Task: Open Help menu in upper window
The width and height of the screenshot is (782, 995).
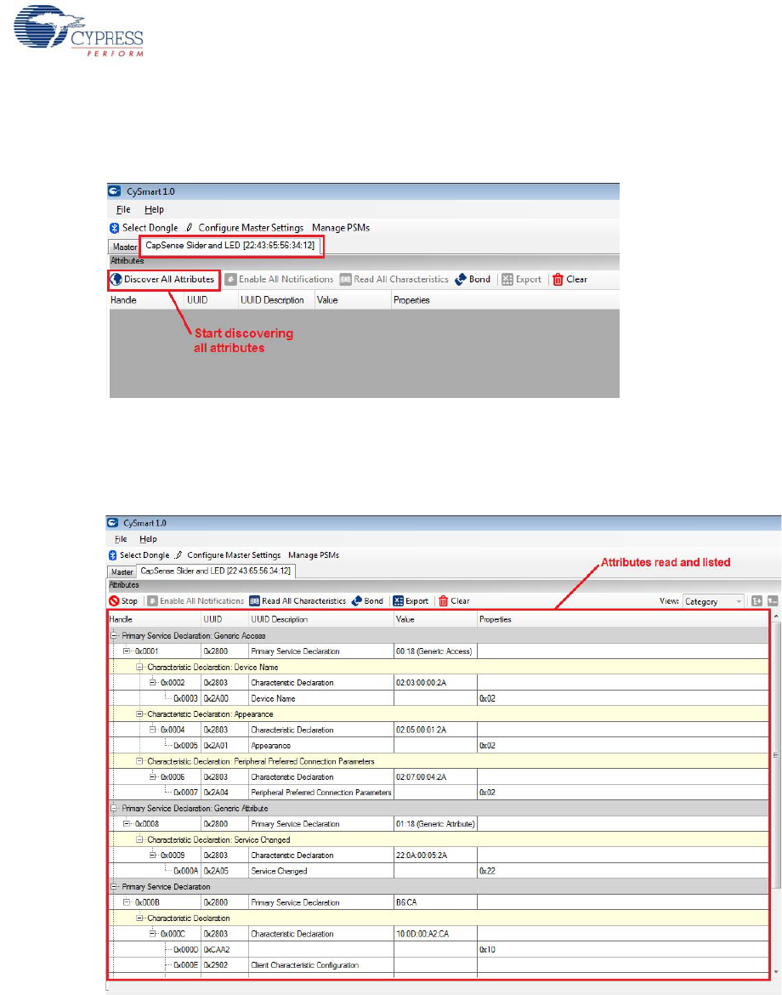Action: (x=154, y=209)
